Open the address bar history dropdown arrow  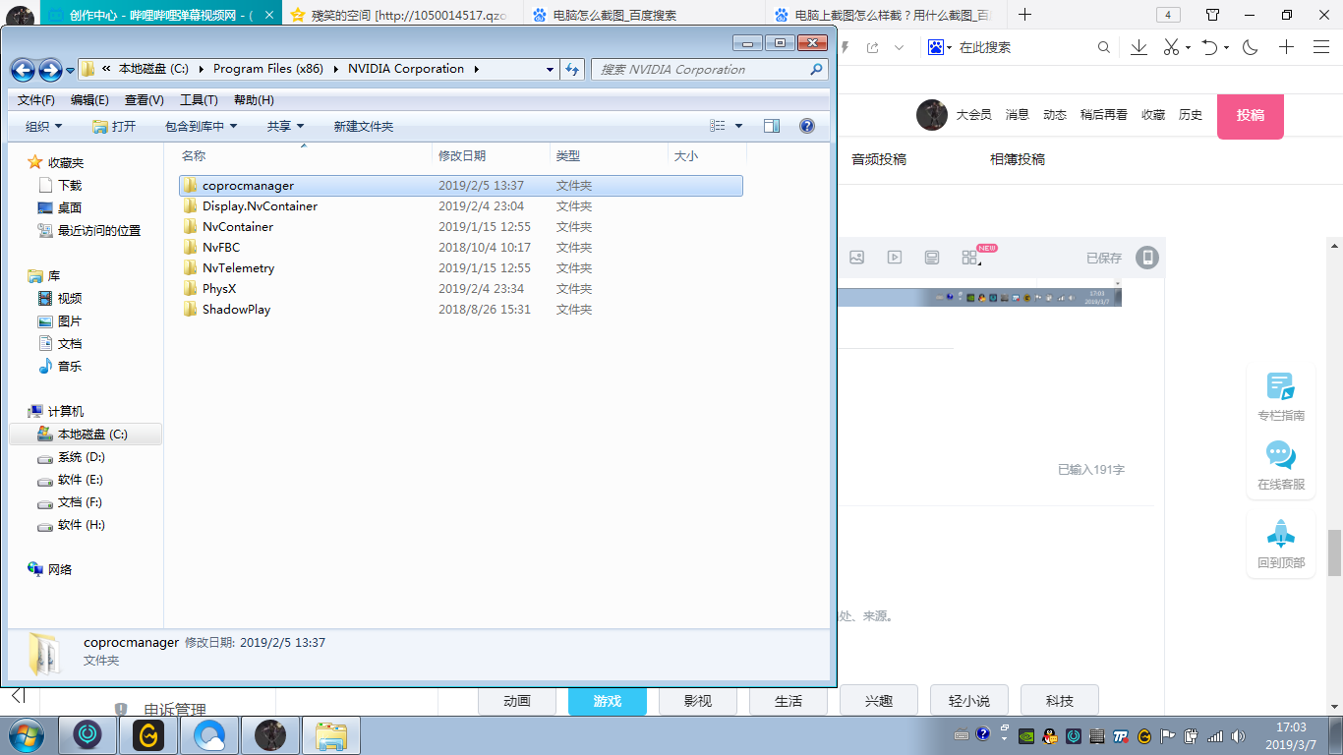pyautogui.click(x=550, y=70)
